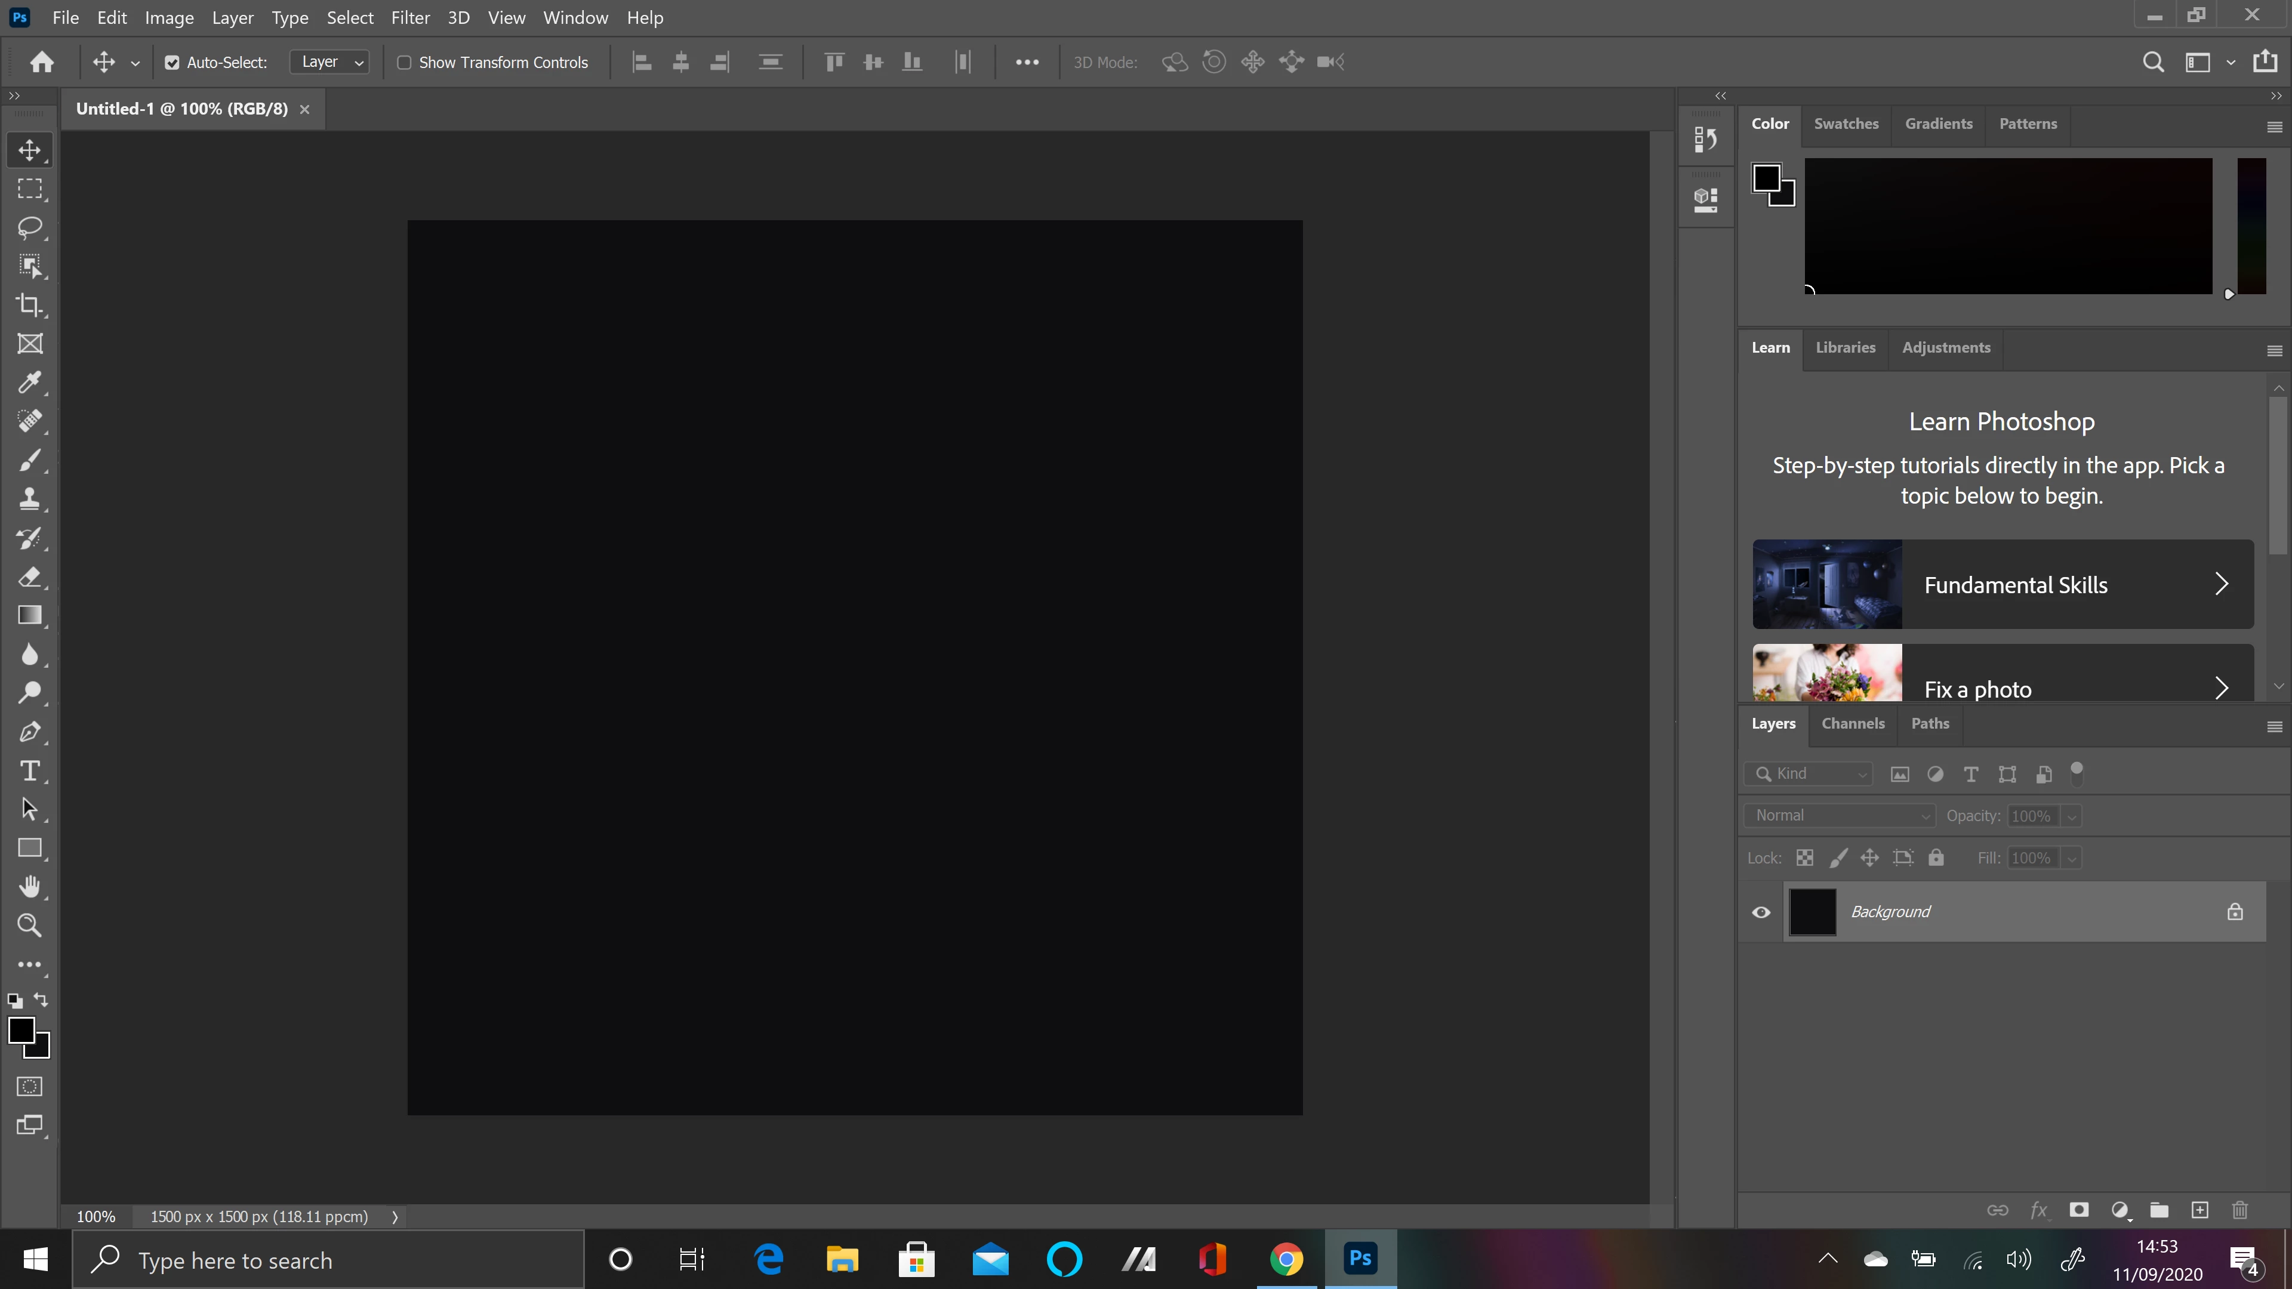
Task: Click the foreground color swatch in toolbar
Action: pyautogui.click(x=21, y=1030)
